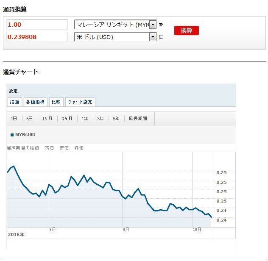Open the US Dollar (USD) currency dropdown
The image size is (268, 261).
(x=115, y=37)
